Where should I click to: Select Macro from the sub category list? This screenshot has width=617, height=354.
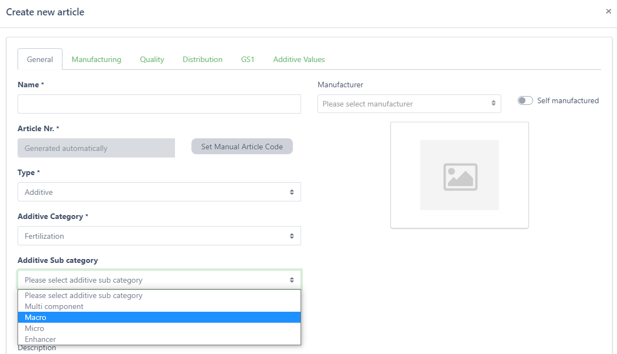(159, 317)
